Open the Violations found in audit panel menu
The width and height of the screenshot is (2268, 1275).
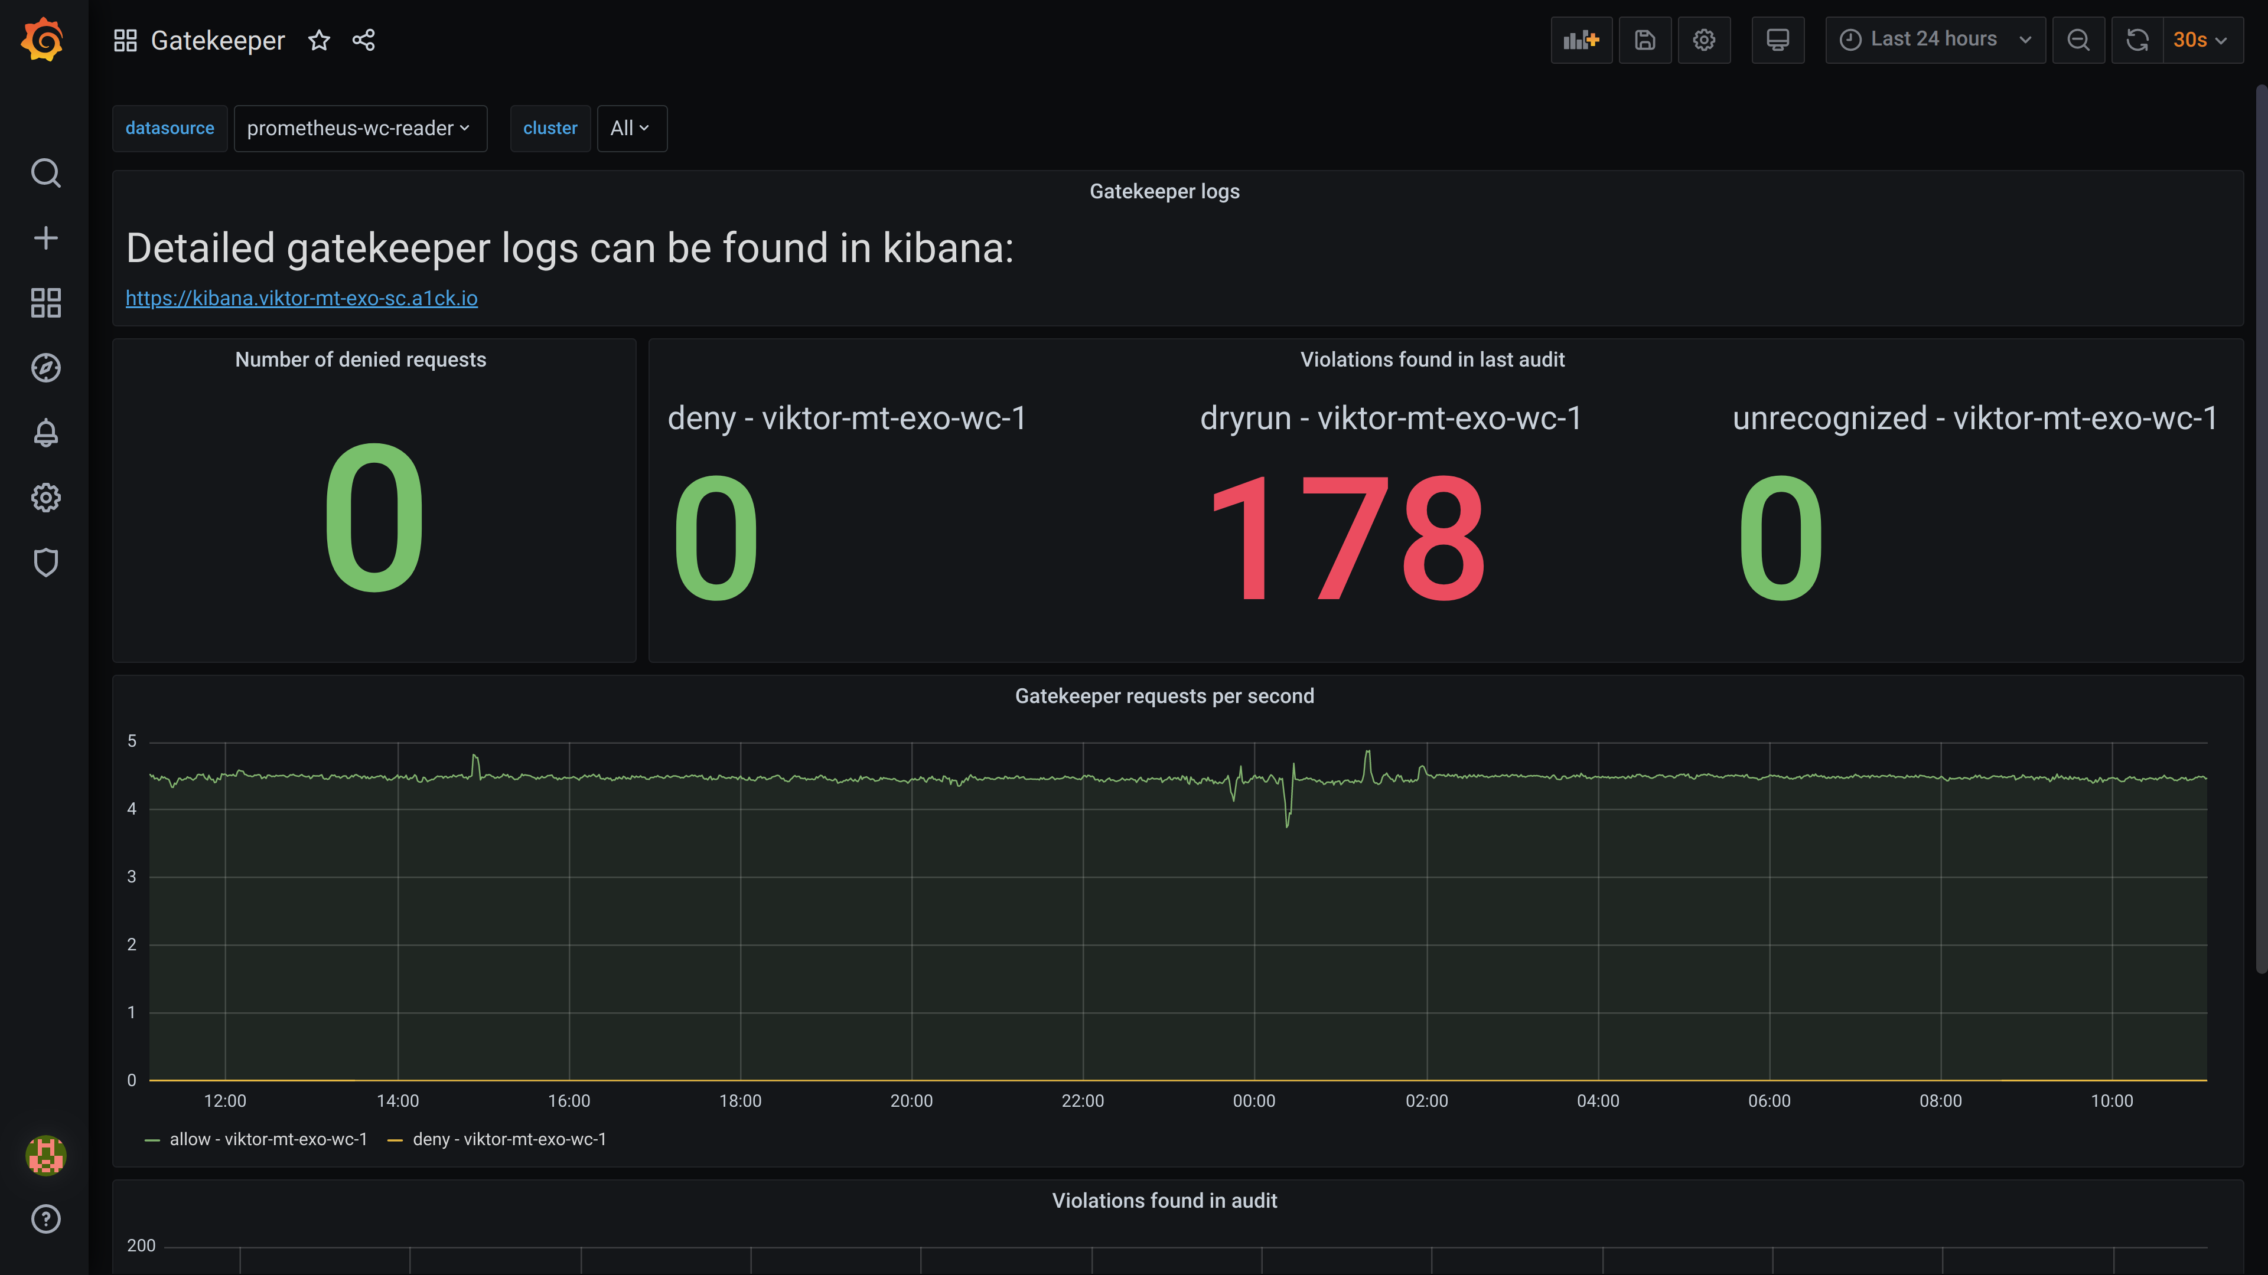[x=1164, y=1201]
